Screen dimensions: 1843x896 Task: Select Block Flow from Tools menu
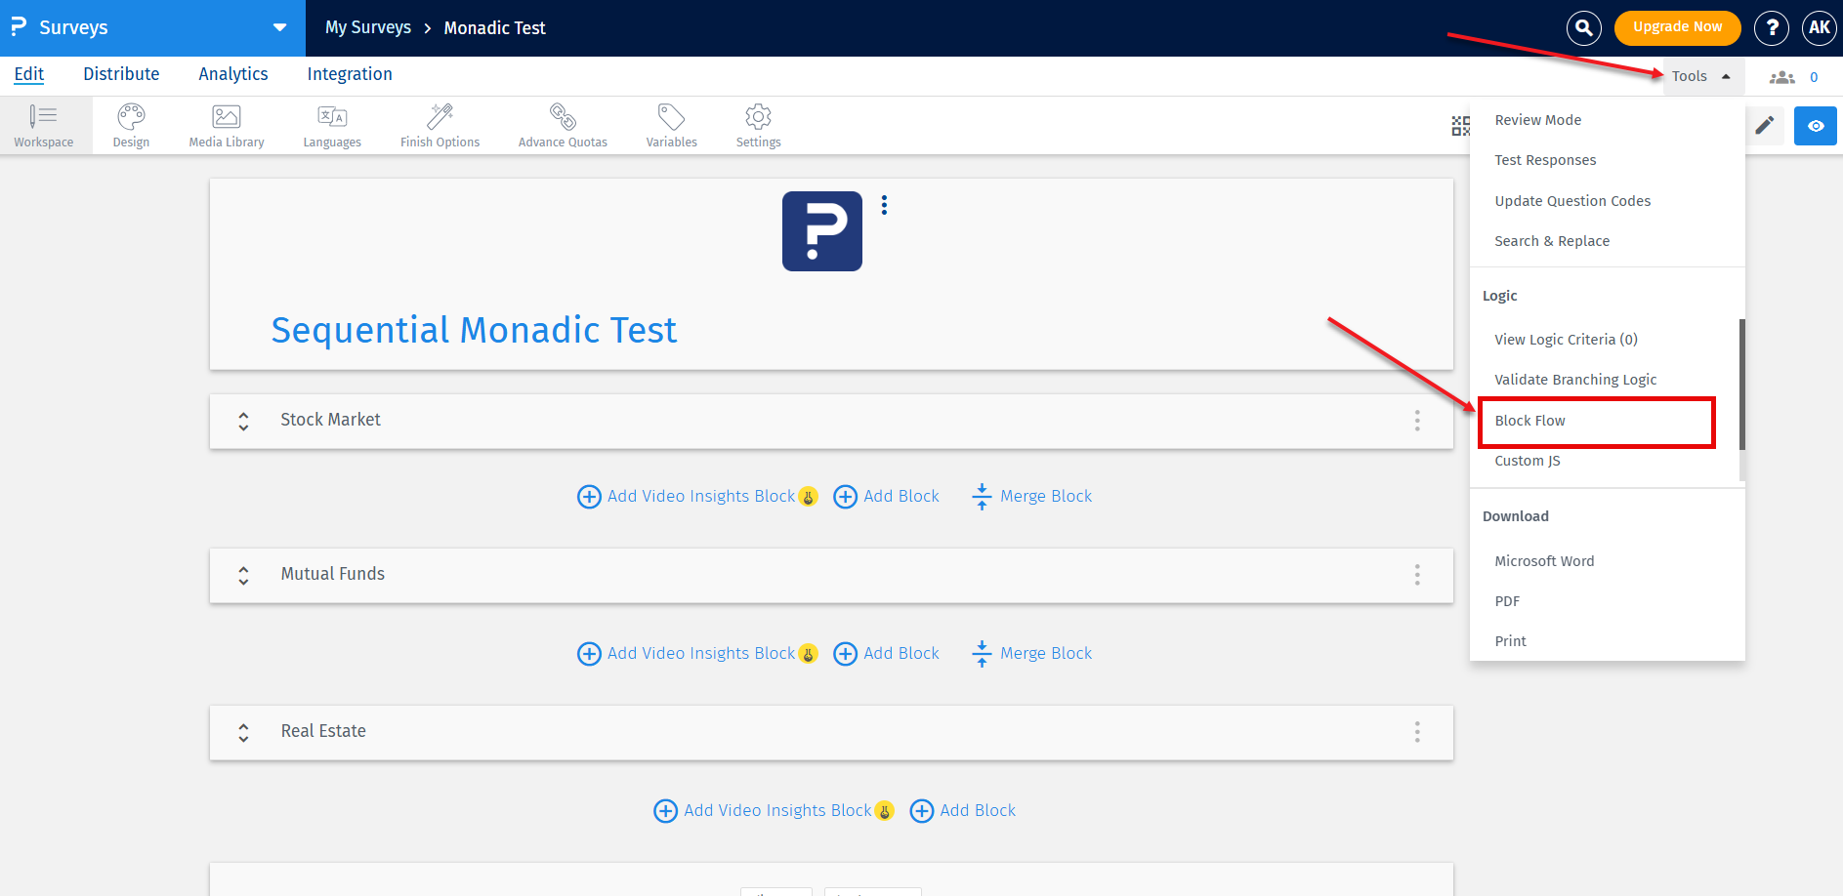[1529, 421]
